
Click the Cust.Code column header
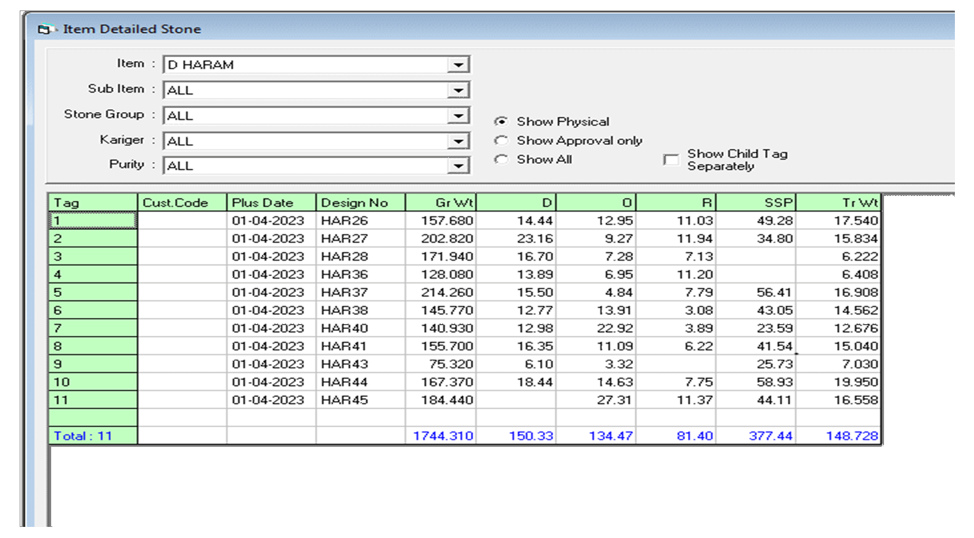pos(182,203)
